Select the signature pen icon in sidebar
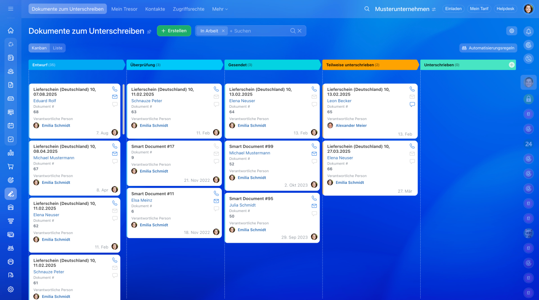 (11, 194)
